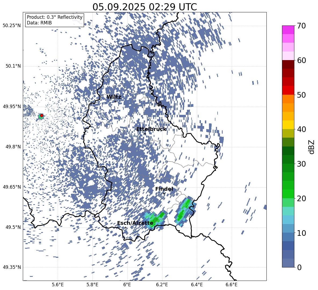The image size is (318, 290).
Task: Click the 20 dBZ colorbar label
Action: coord(301,199)
